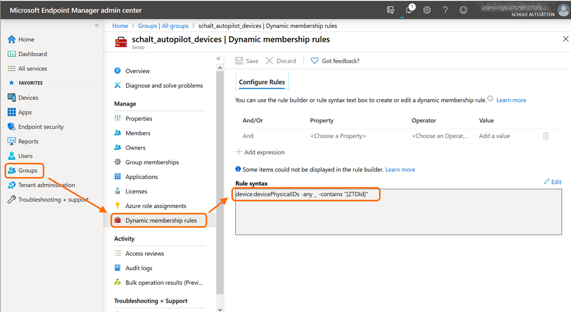Open the Choose a Property dropdown

[338, 136]
